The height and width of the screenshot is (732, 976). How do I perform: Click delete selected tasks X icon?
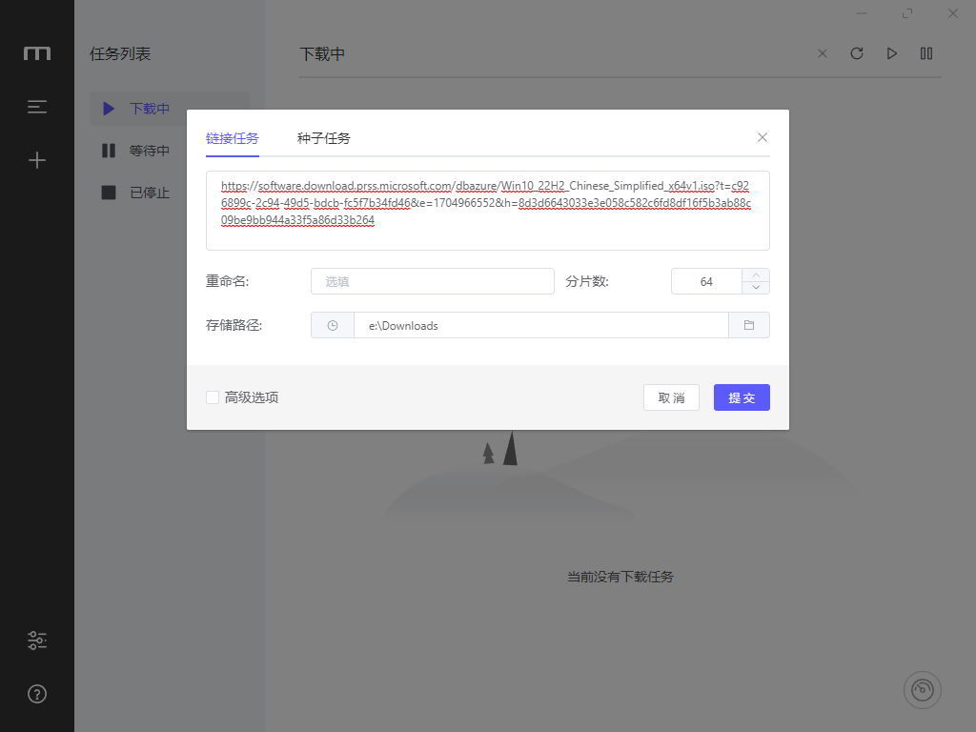823,53
